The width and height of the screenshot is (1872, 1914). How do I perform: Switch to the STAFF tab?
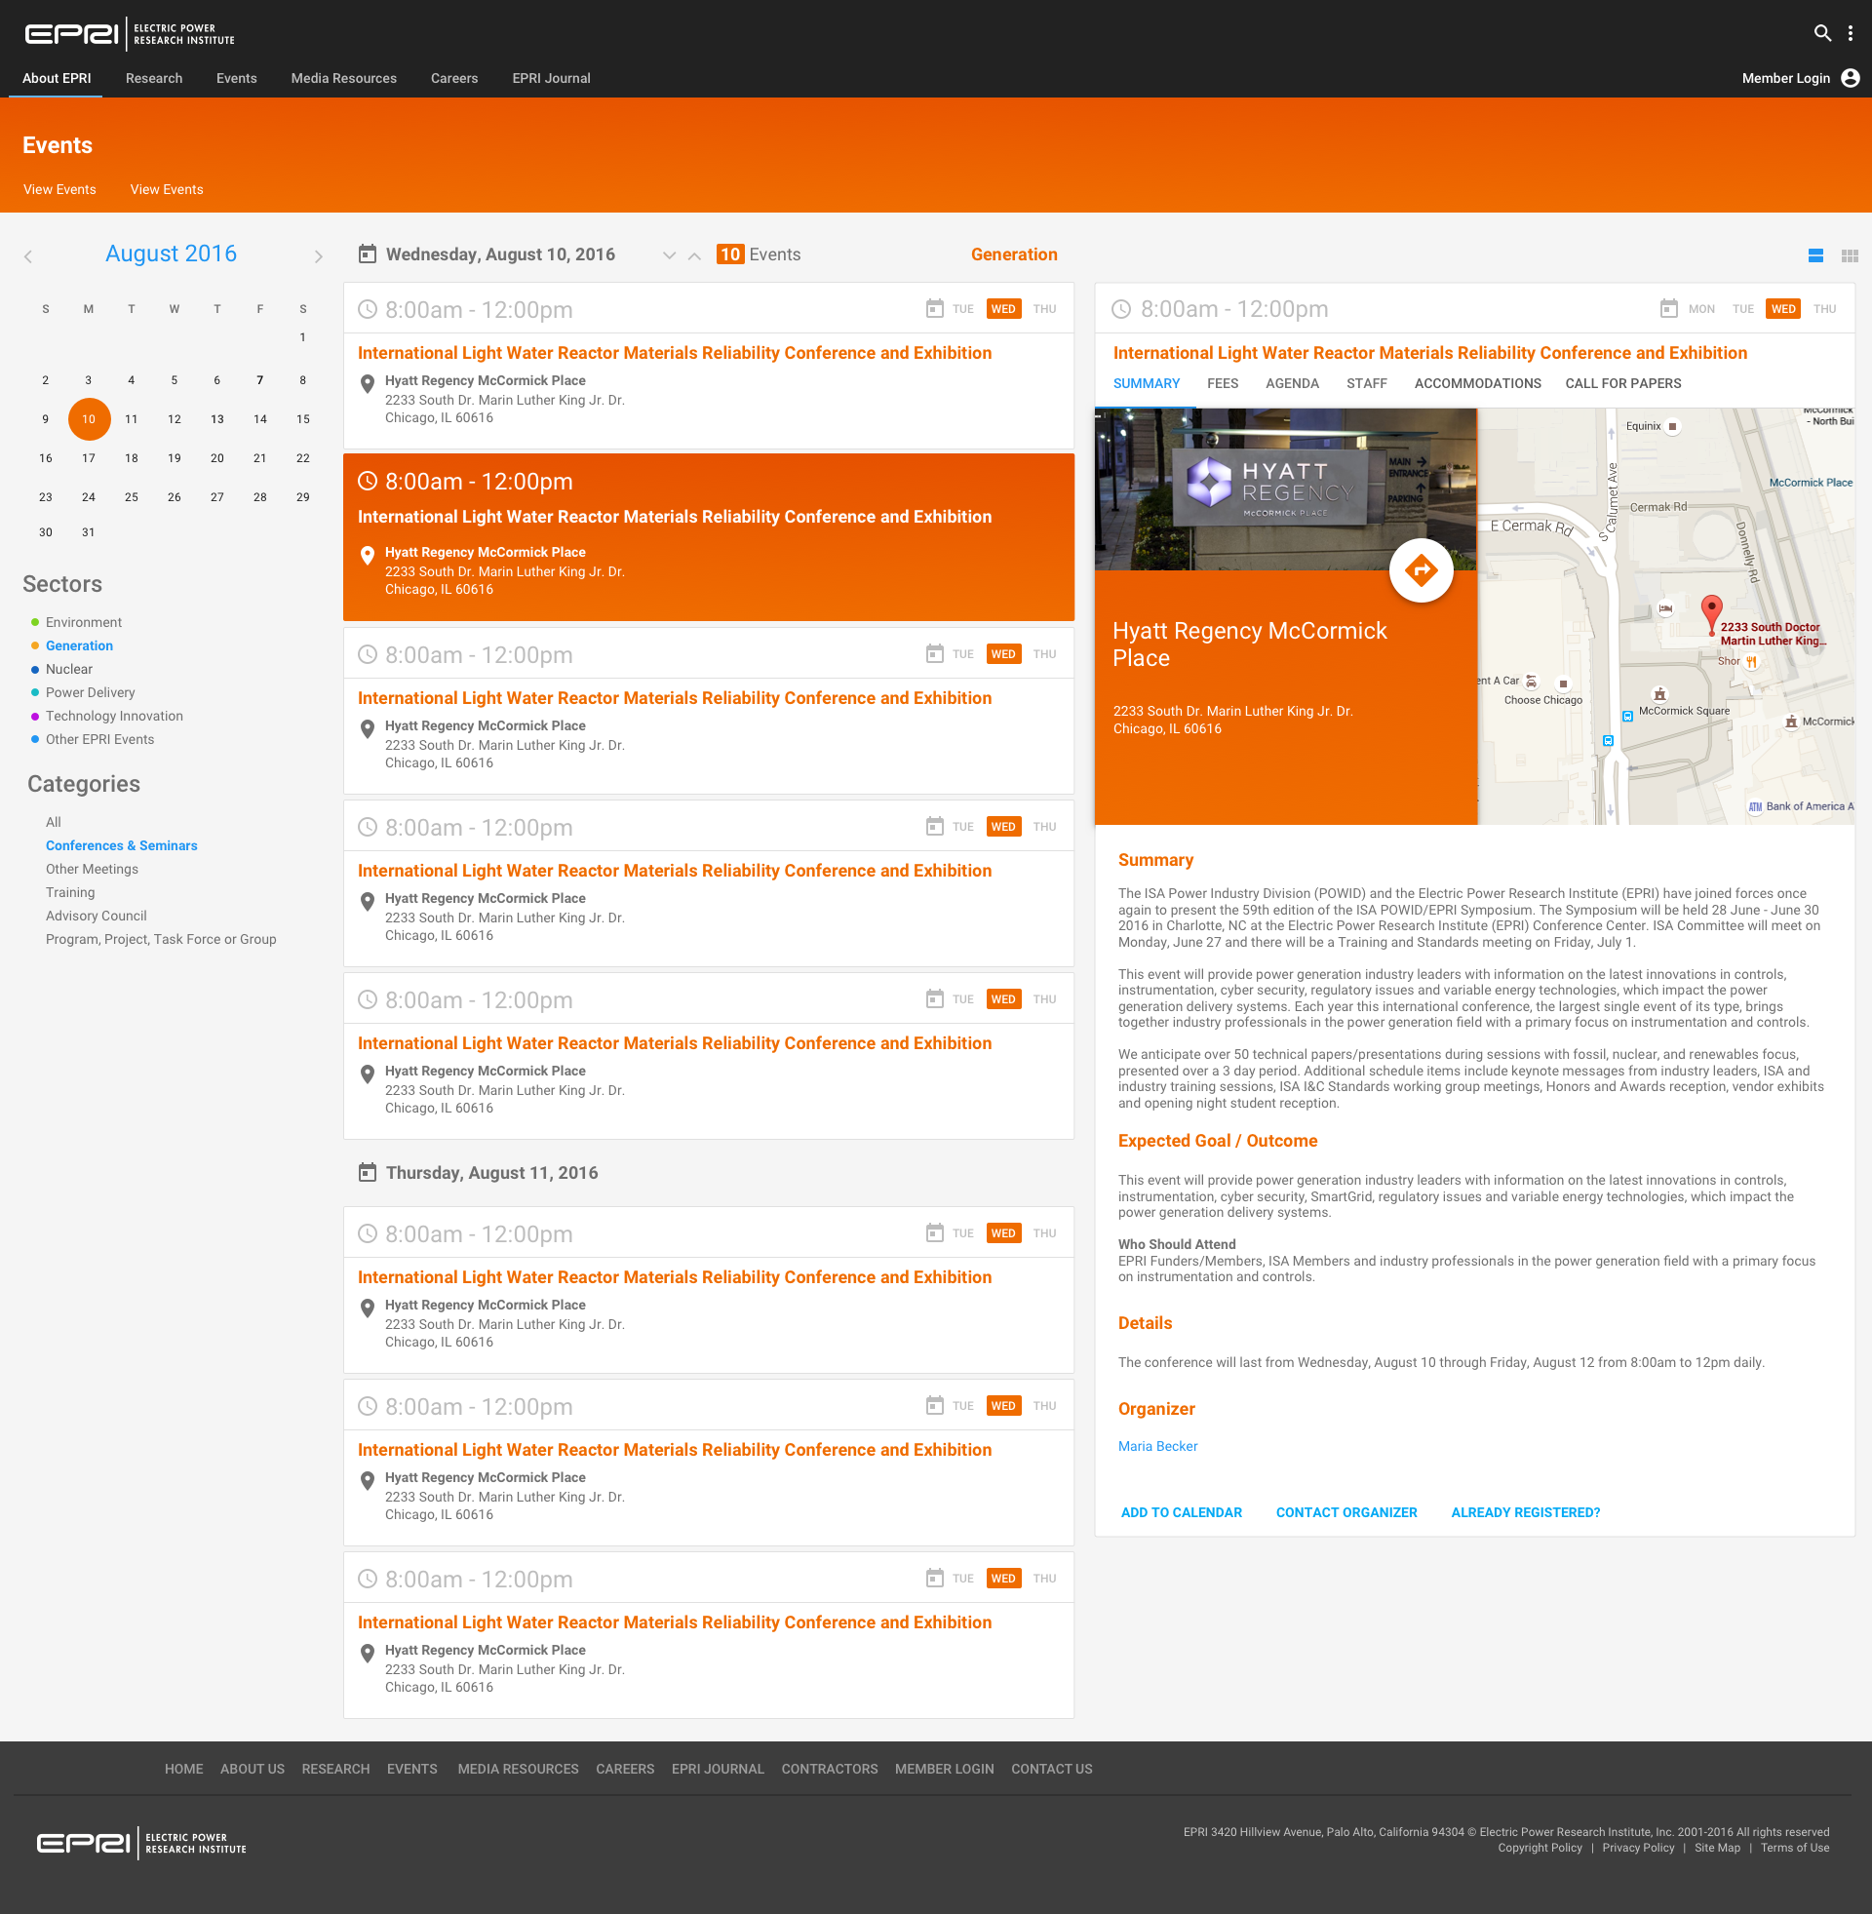tap(1366, 383)
